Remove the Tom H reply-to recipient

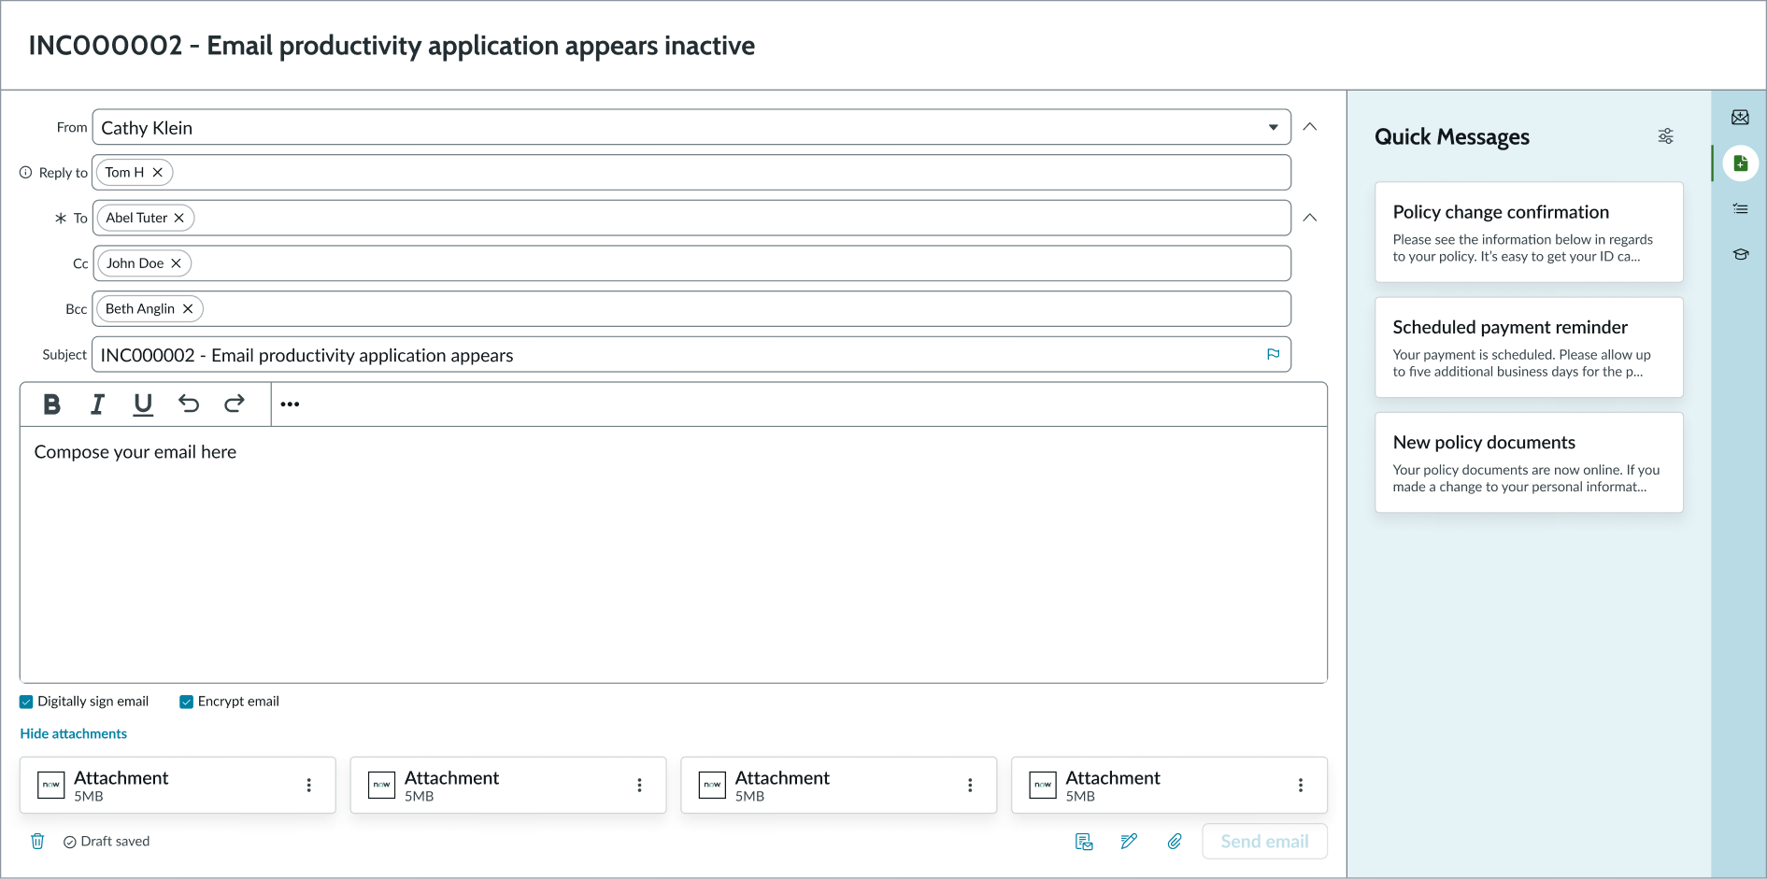tap(158, 172)
